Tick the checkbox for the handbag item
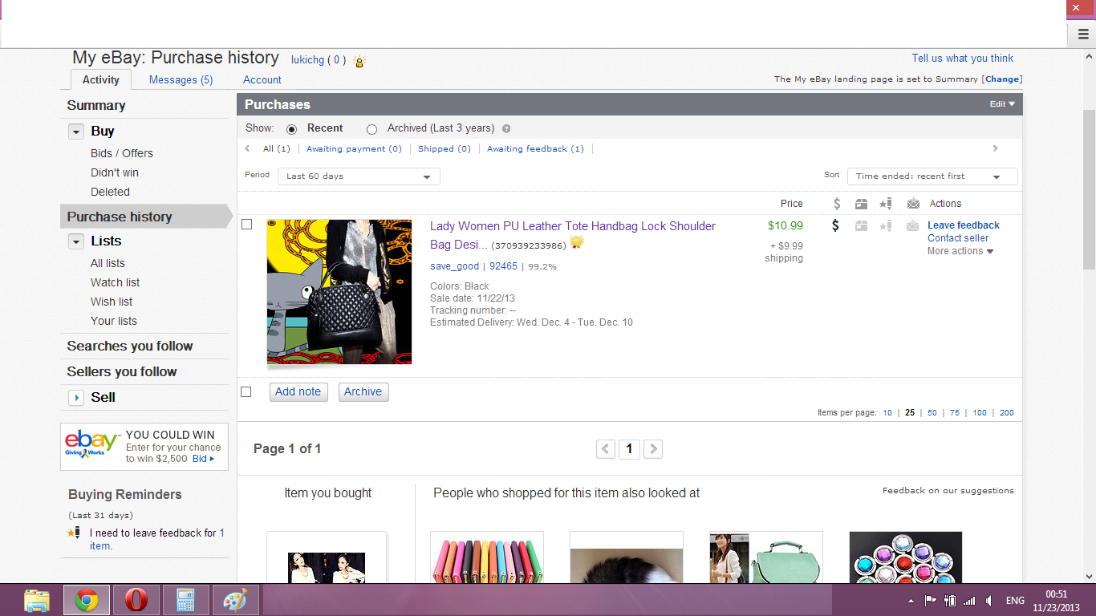1096x616 pixels. pyautogui.click(x=246, y=225)
